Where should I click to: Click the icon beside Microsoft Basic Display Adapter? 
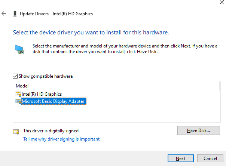tap(18, 101)
